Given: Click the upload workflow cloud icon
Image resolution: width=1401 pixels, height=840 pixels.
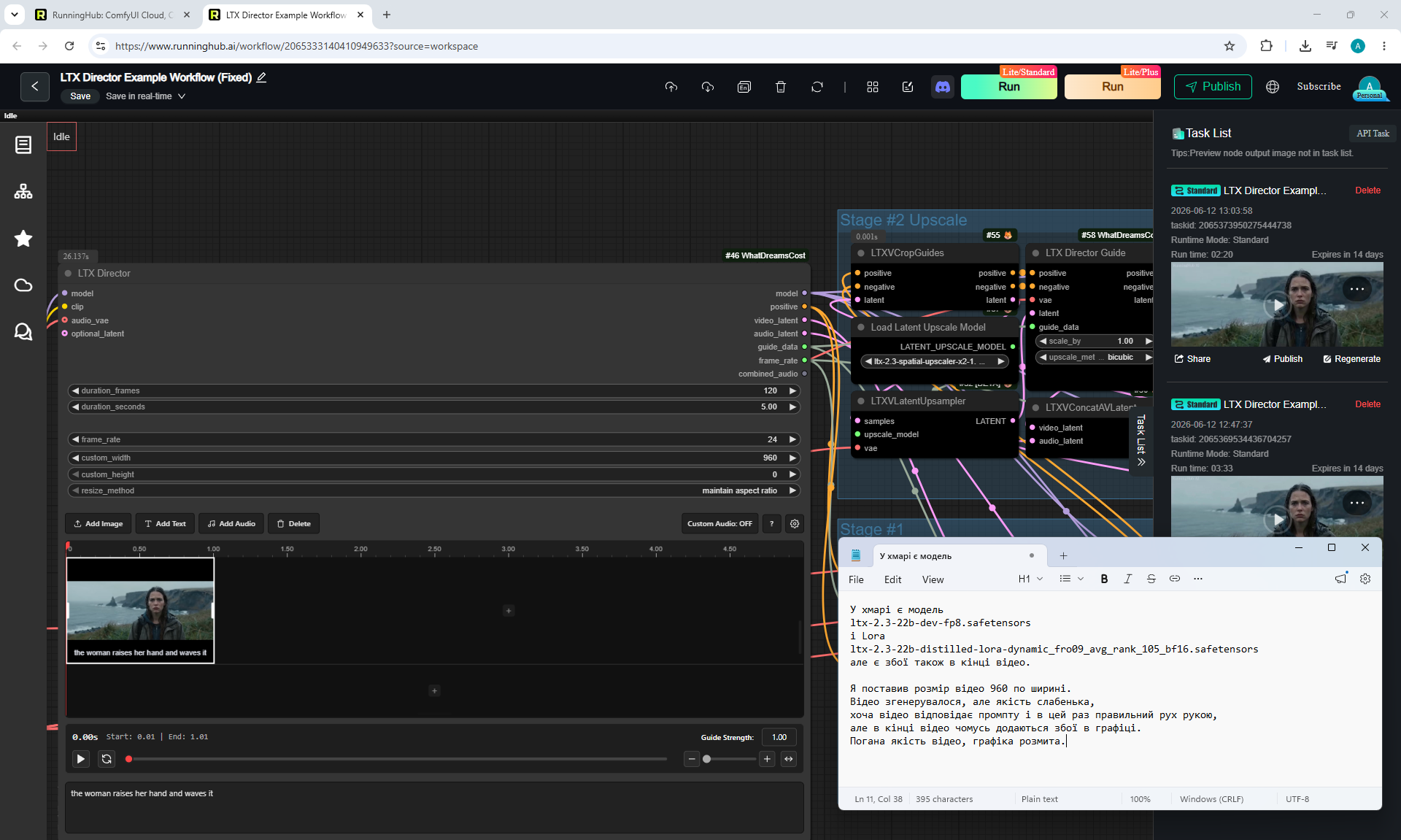Looking at the screenshot, I should coord(671,87).
